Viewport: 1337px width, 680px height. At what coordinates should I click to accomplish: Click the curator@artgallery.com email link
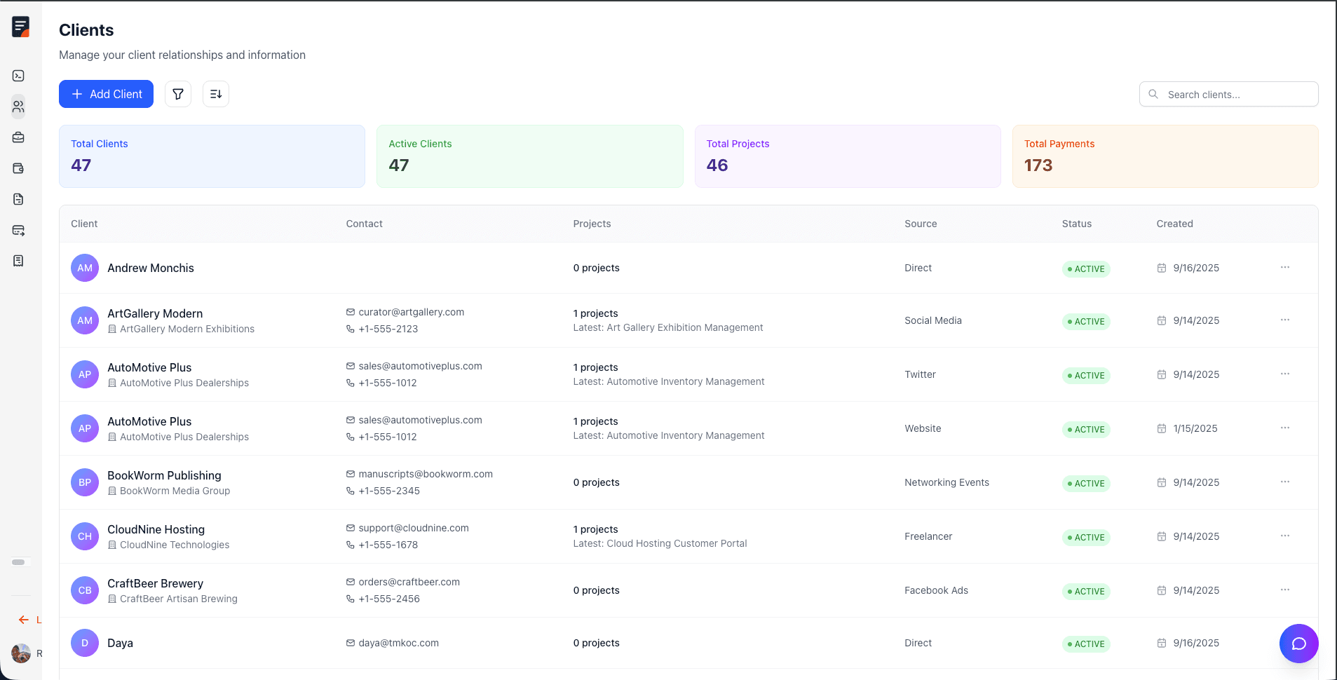[x=411, y=312]
